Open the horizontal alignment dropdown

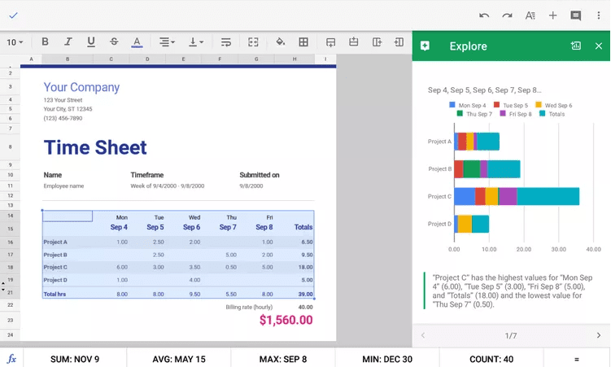(167, 42)
